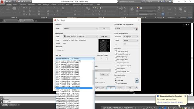This screenshot has height=109, width=194.
Task: Toggle Plot object lineweights checkbox
Action: point(116,54)
